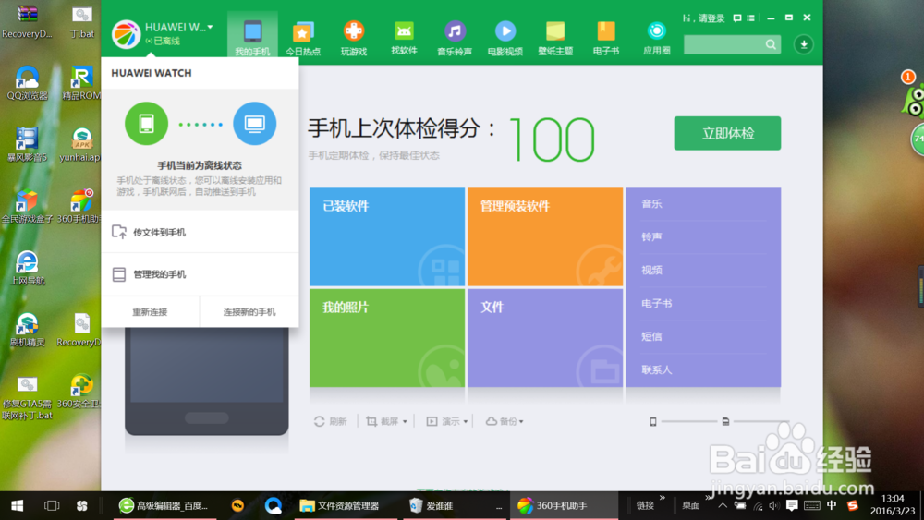The height and width of the screenshot is (520, 924).
Task: Select 电子书 in the purple list
Action: pos(656,303)
